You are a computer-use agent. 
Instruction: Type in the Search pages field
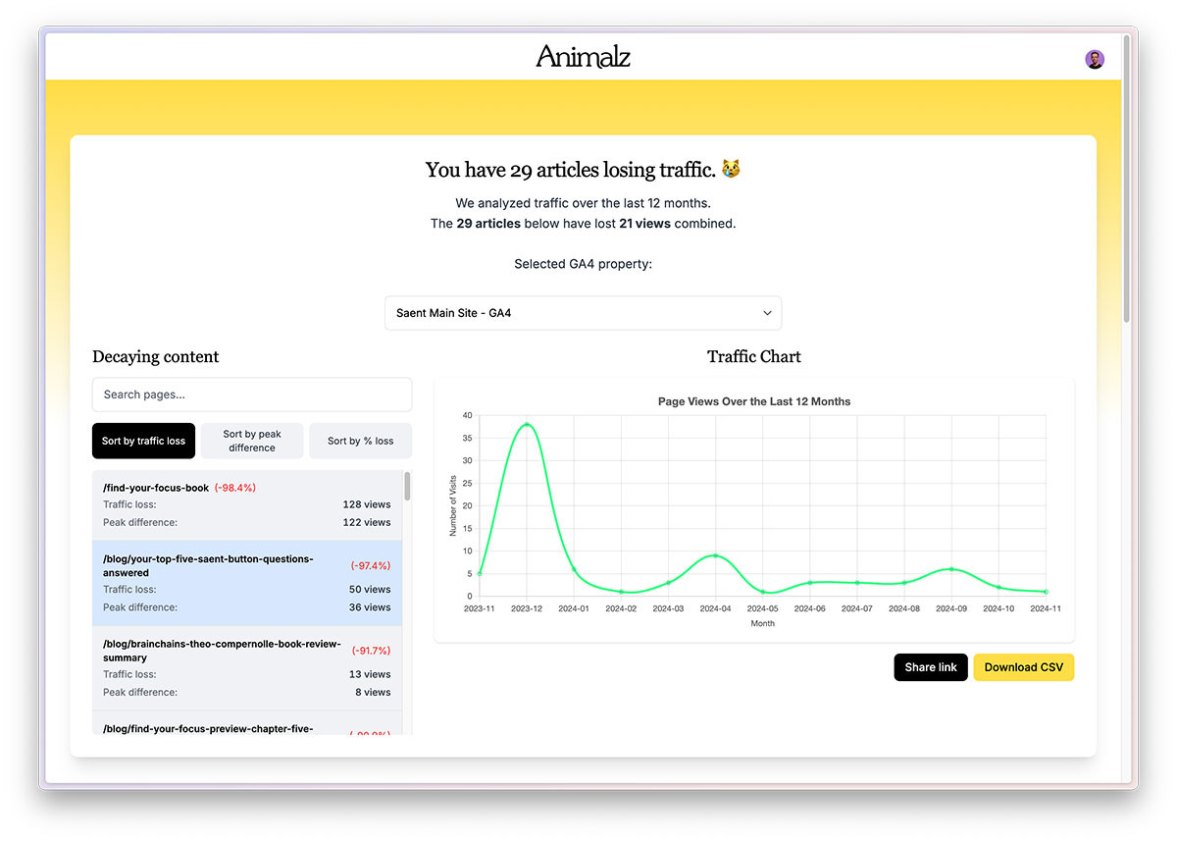[252, 394]
